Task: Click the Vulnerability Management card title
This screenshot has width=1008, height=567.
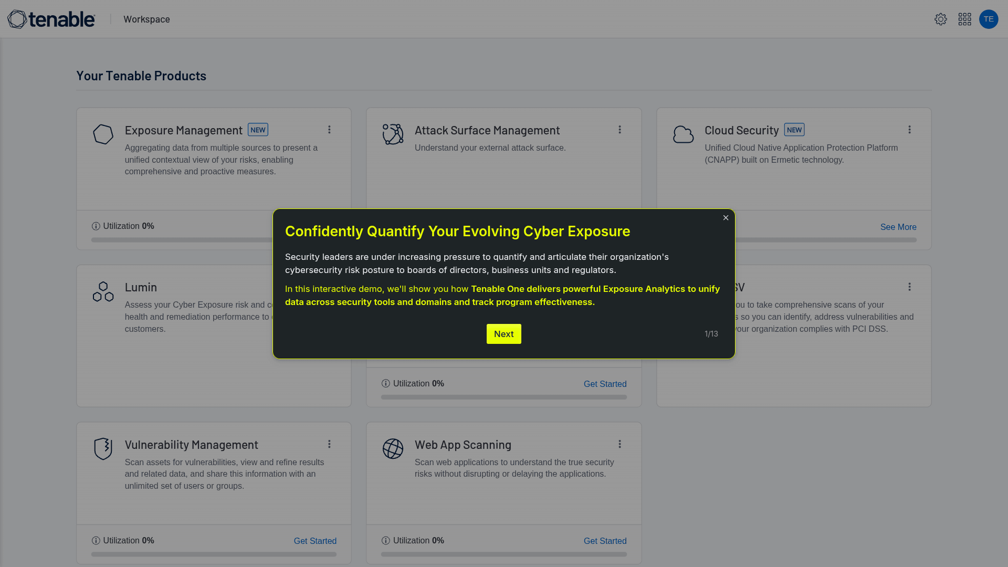Action: (x=191, y=445)
